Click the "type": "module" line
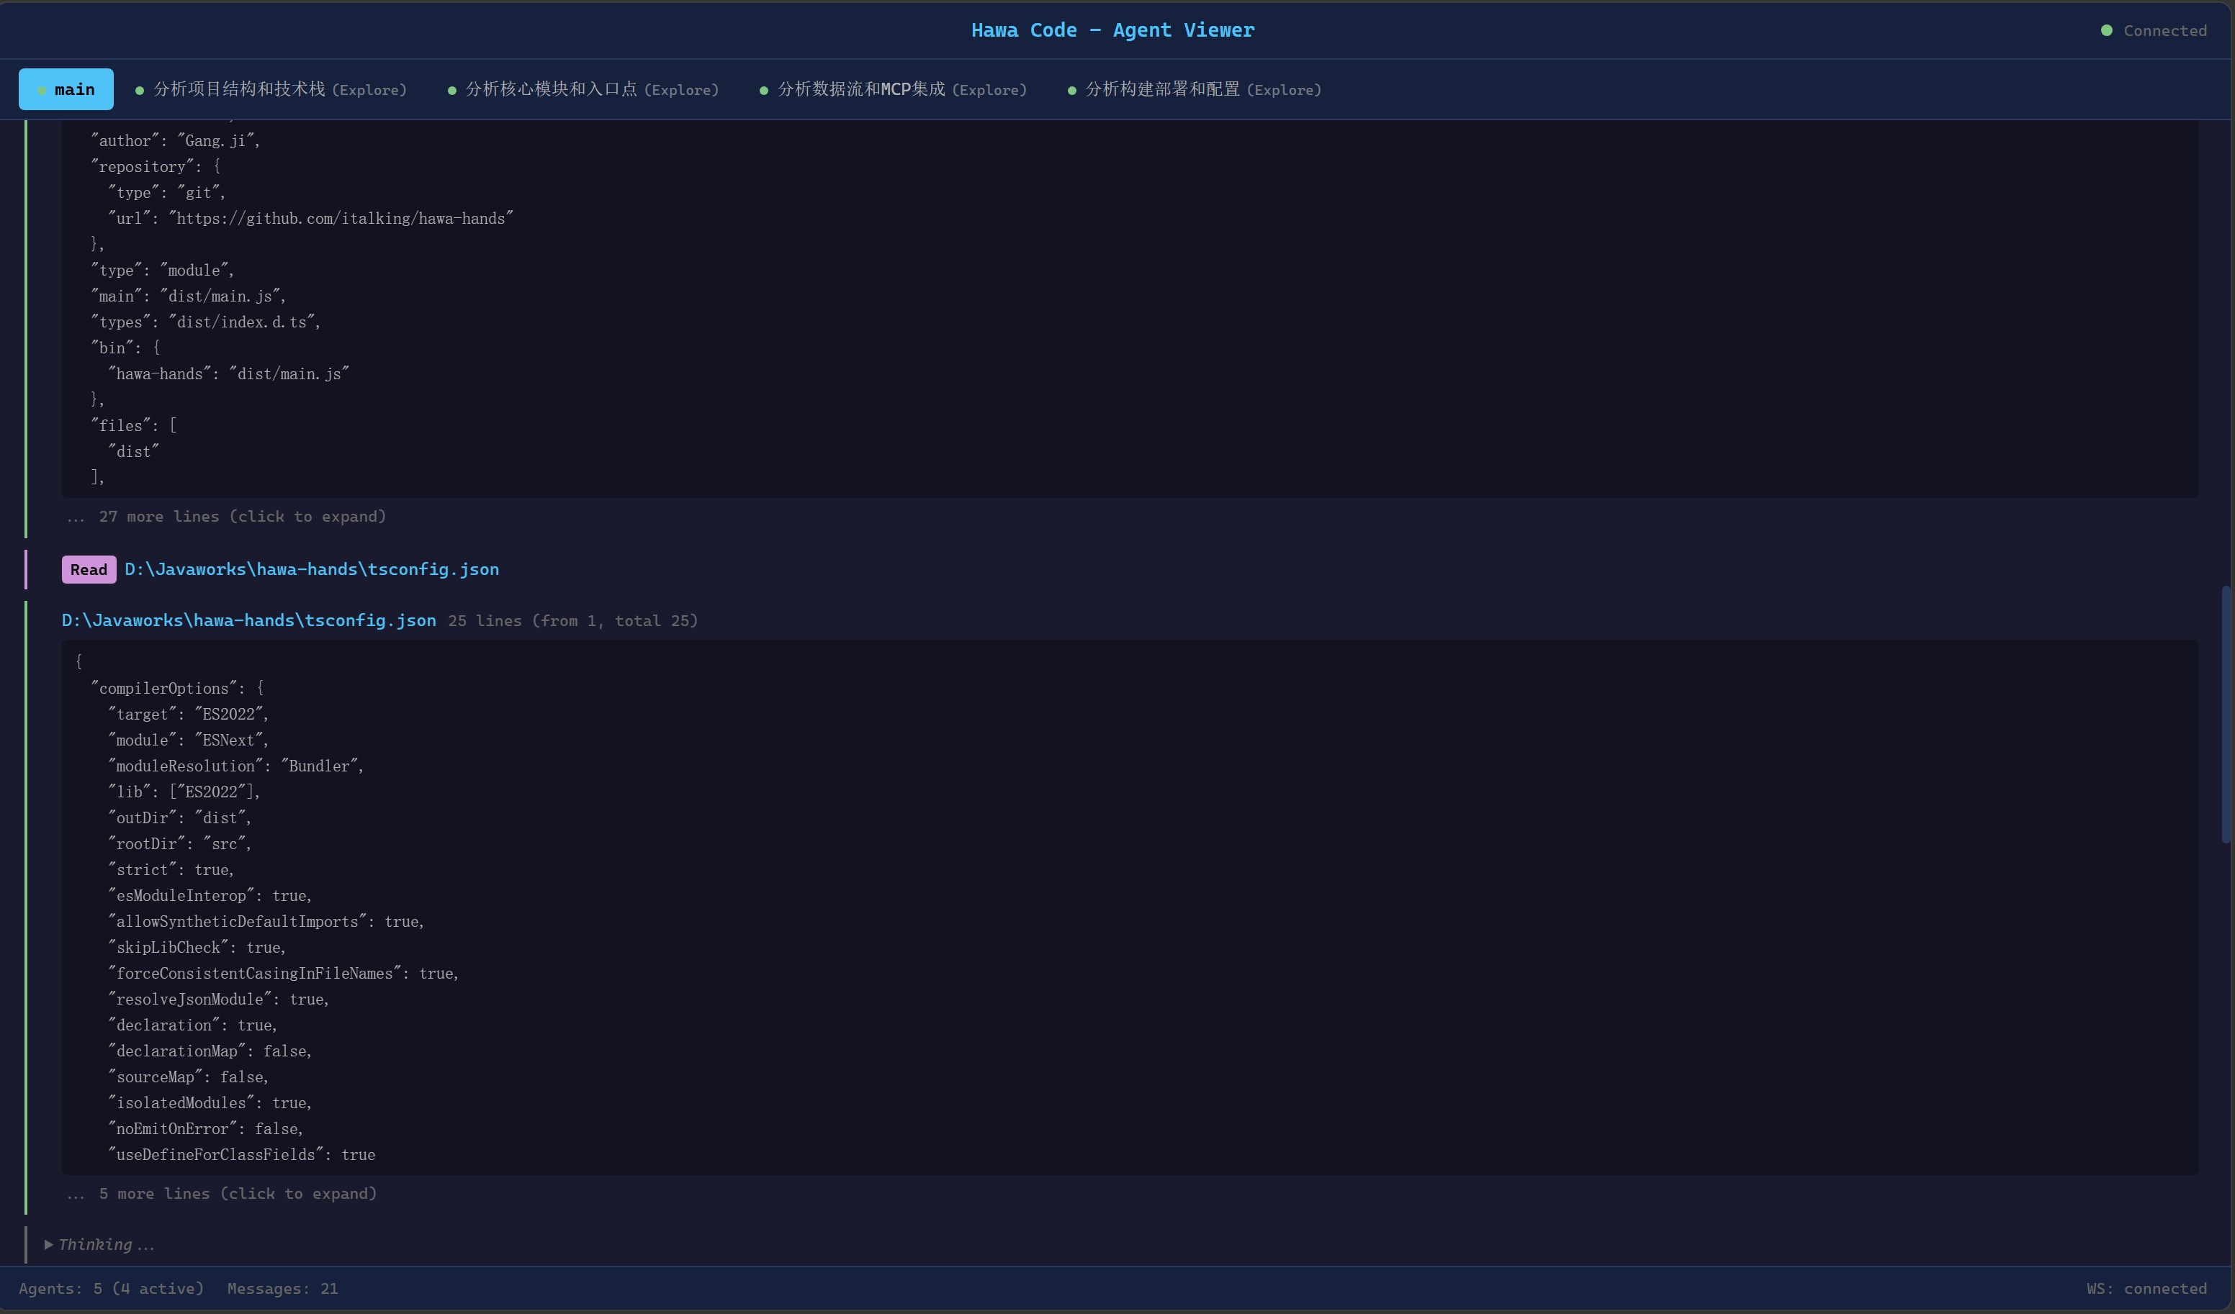 (x=162, y=271)
